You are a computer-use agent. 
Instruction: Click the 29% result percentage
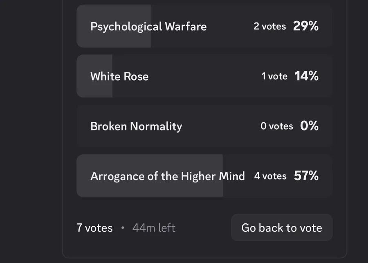(x=305, y=27)
